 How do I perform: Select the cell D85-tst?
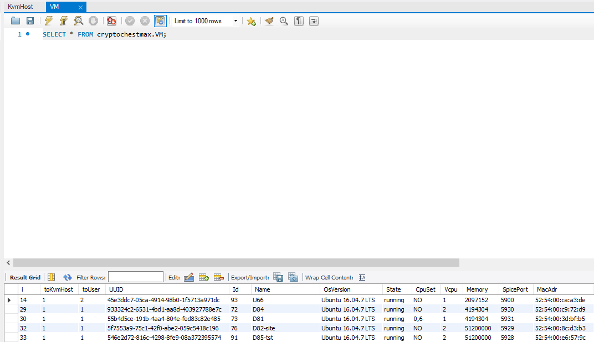click(285, 338)
